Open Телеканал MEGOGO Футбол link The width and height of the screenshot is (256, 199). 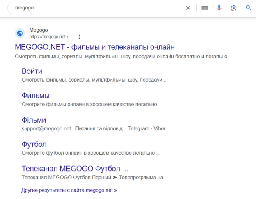pyautogui.click(x=75, y=169)
